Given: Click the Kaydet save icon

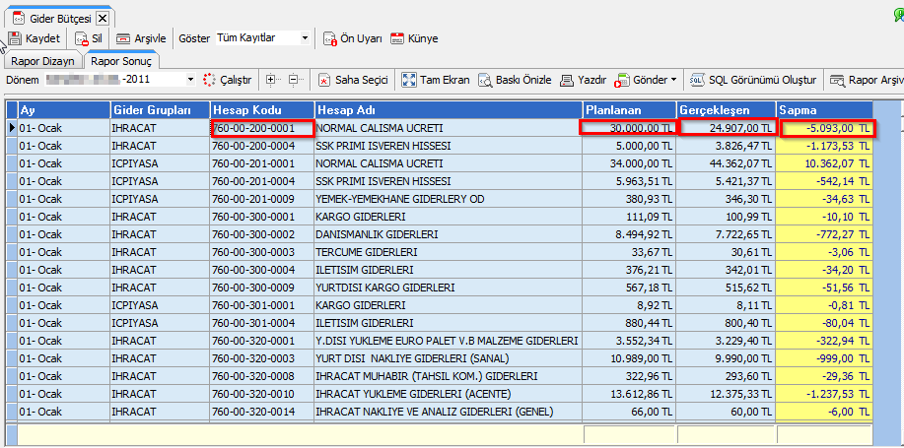Looking at the screenshot, I should click(15, 38).
